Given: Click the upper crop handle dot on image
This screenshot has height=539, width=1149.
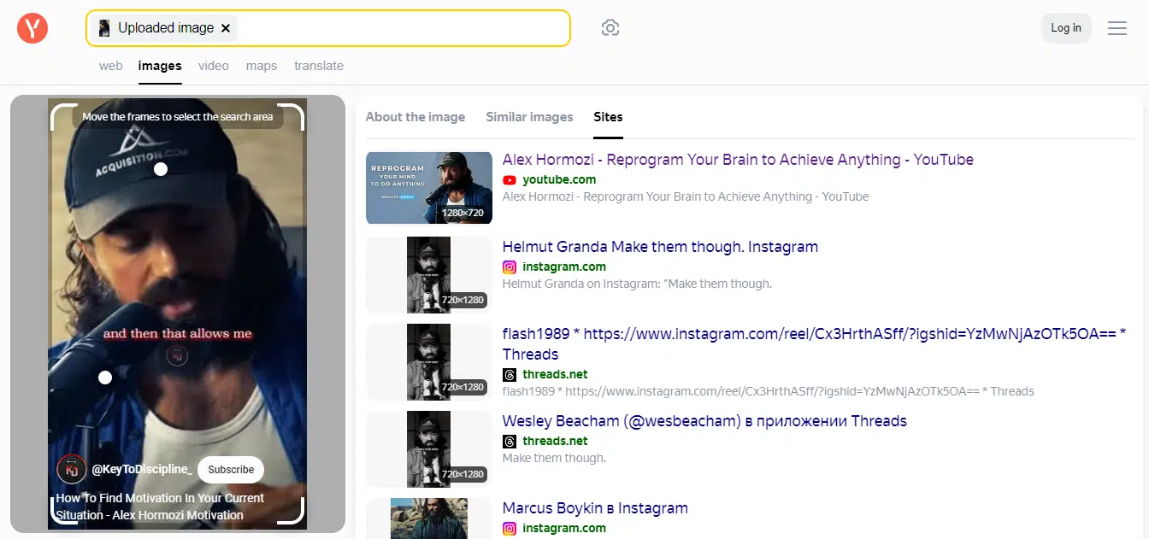Looking at the screenshot, I should point(161,169).
